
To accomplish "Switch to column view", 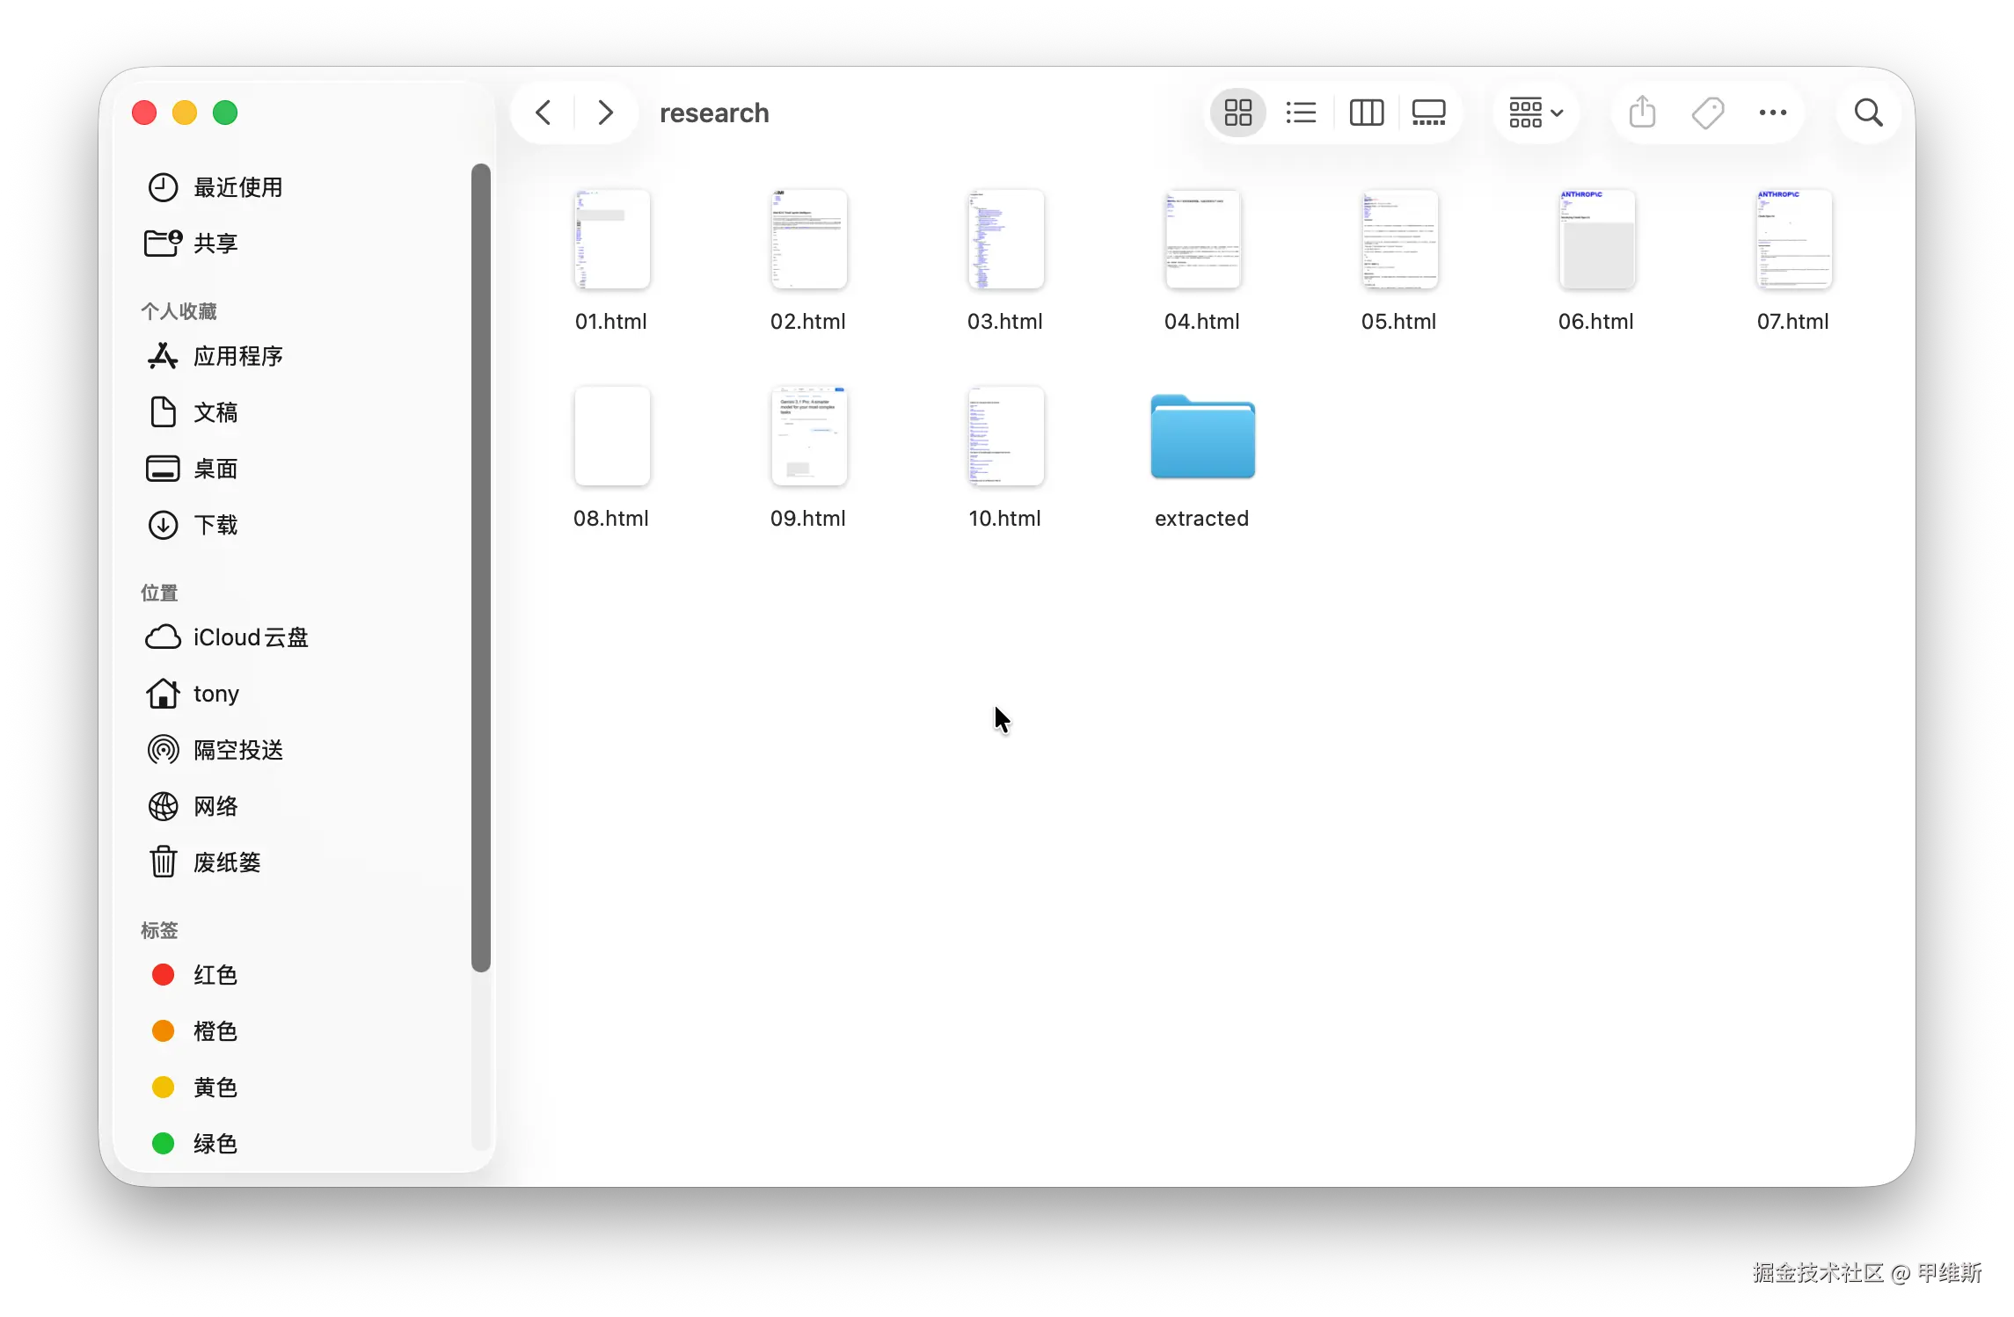I will [1366, 113].
